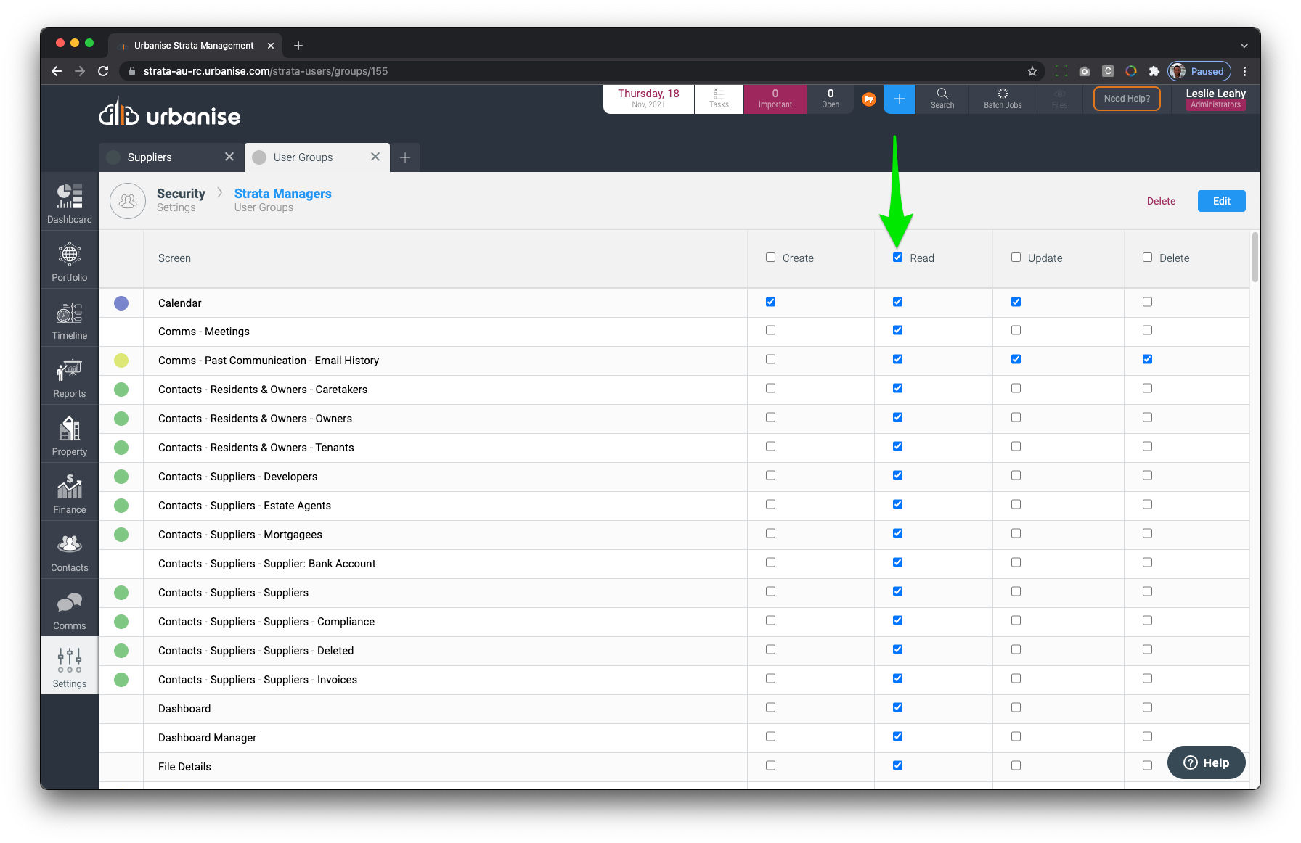Screen dimensions: 1301x843
Task: Open the Chrome three-dot menu
Action: [1244, 71]
